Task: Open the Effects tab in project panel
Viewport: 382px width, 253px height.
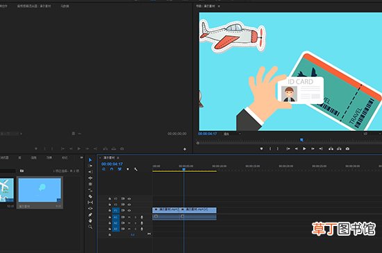Action: point(49,158)
